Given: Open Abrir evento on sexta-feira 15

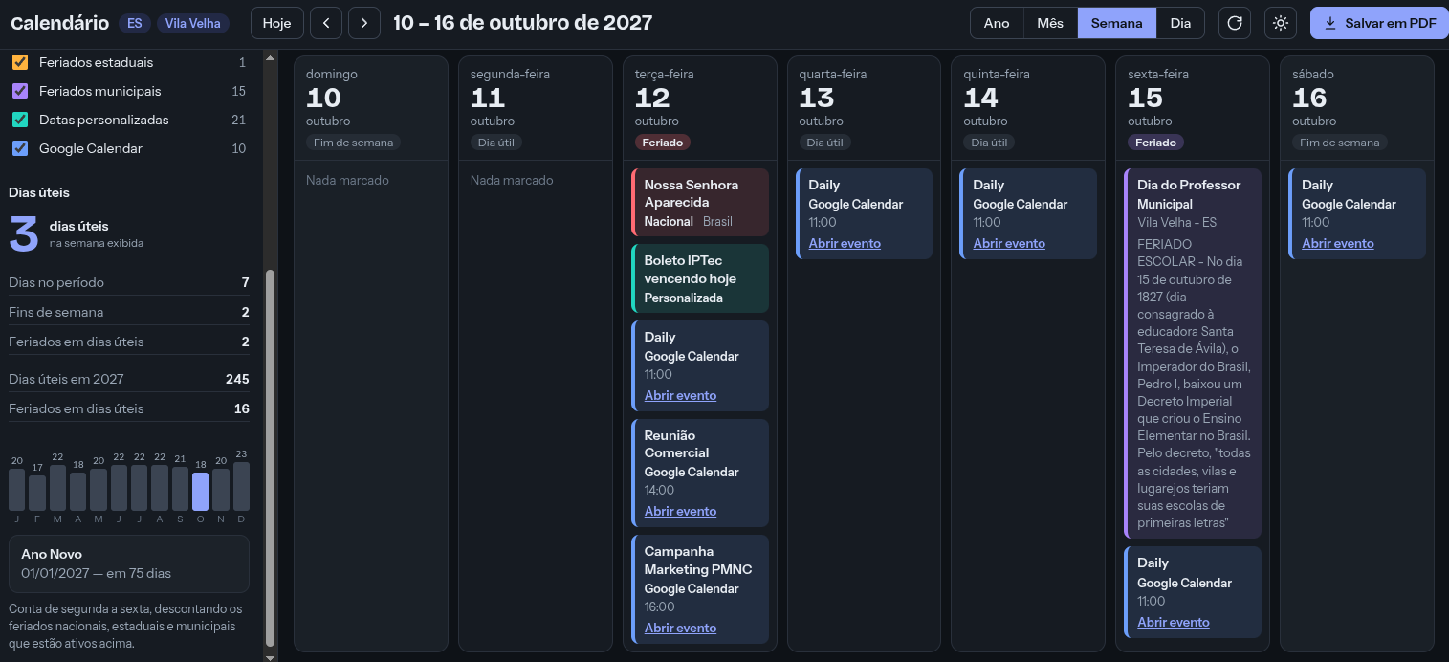Looking at the screenshot, I should pos(1174,622).
